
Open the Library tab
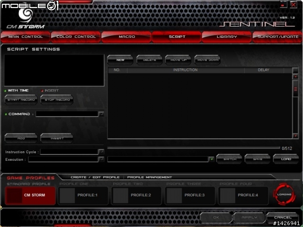[227, 37]
